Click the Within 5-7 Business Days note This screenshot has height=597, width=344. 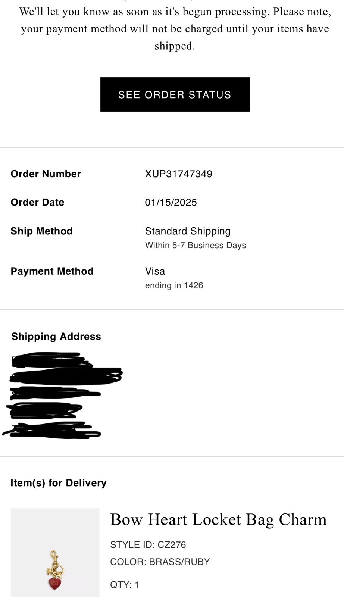pyautogui.click(x=196, y=246)
